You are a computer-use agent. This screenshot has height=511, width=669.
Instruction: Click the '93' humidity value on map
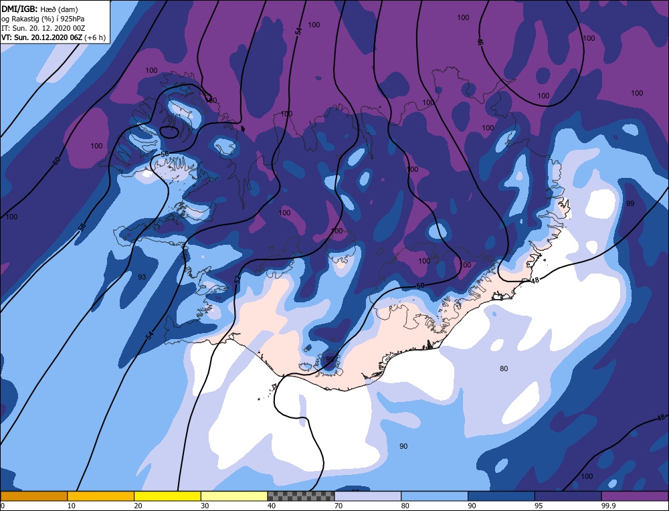[x=142, y=277]
